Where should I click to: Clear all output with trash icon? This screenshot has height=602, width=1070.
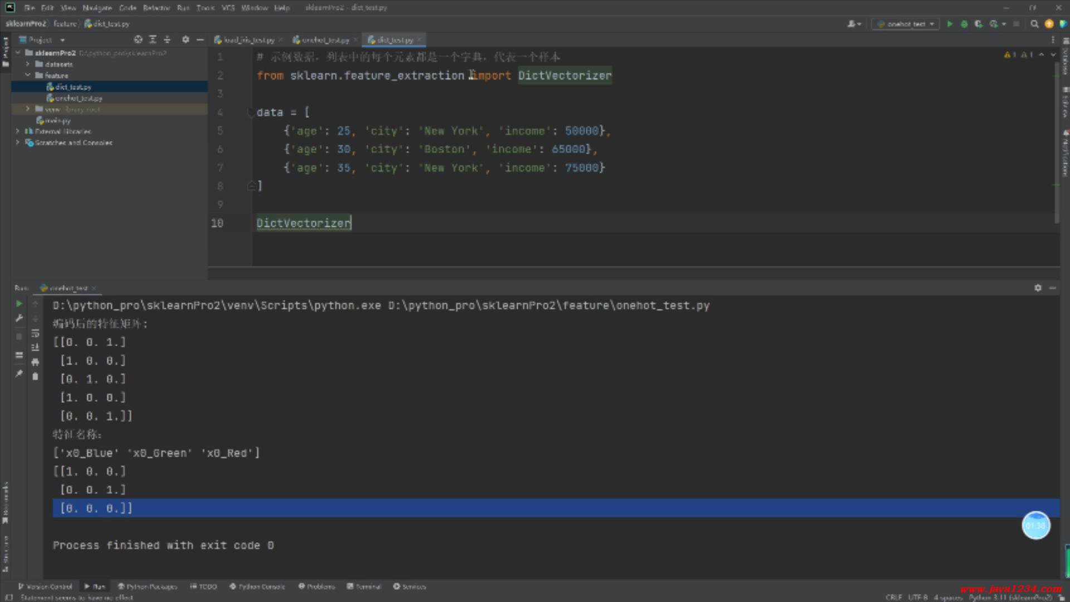[x=35, y=377]
